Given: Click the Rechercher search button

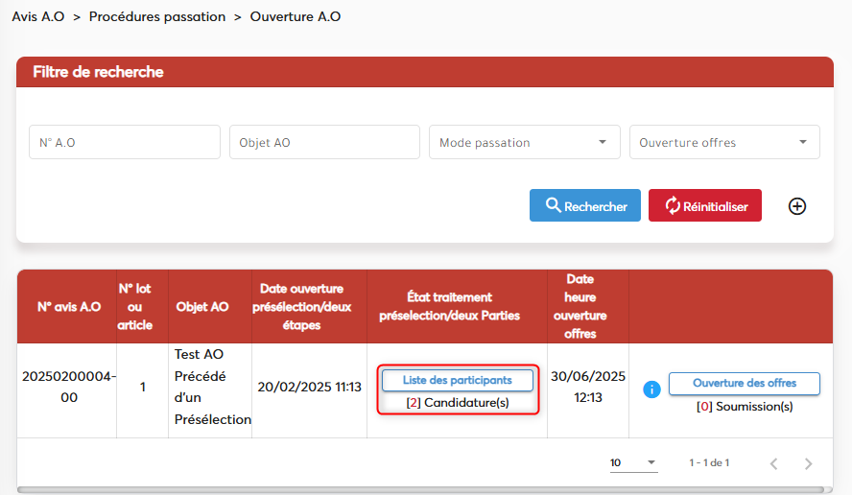Looking at the screenshot, I should [x=585, y=206].
